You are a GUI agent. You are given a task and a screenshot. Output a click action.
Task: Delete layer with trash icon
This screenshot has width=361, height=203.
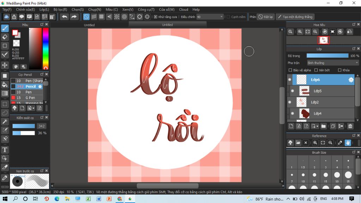(350, 126)
